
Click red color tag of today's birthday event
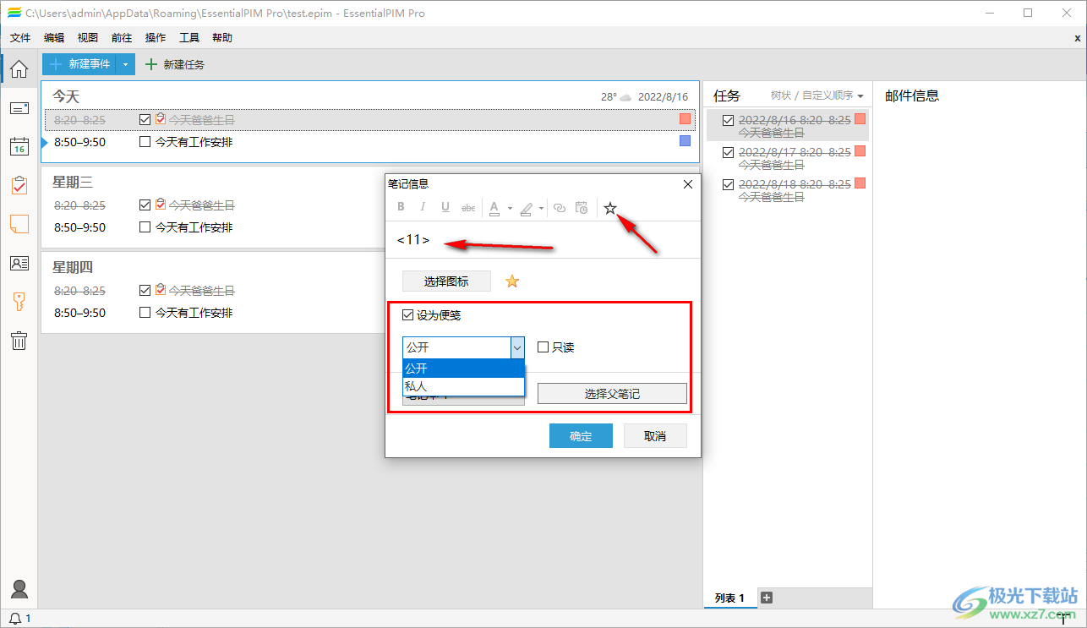pos(686,119)
